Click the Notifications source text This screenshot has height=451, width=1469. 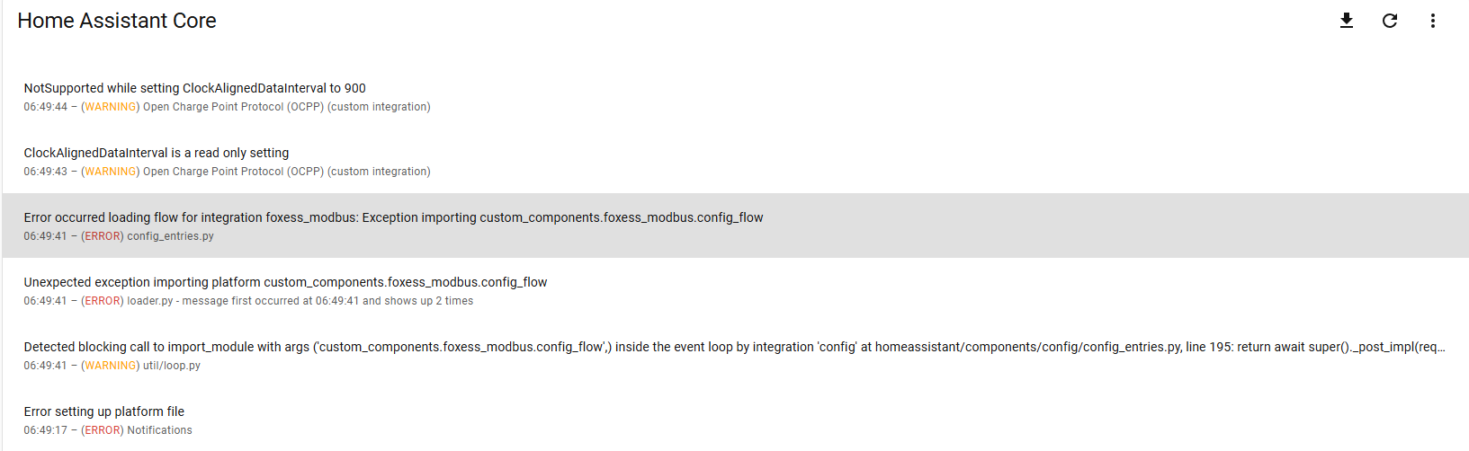tap(160, 430)
